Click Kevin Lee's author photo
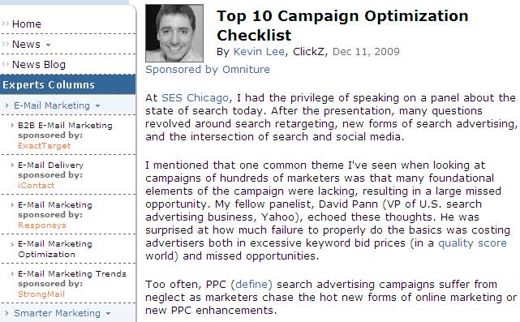Image resolution: width=520 pixels, height=322 pixels. click(x=174, y=33)
